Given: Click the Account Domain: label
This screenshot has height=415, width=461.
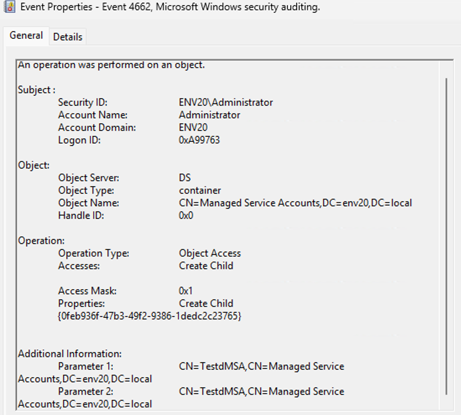Looking at the screenshot, I should pos(97,127).
